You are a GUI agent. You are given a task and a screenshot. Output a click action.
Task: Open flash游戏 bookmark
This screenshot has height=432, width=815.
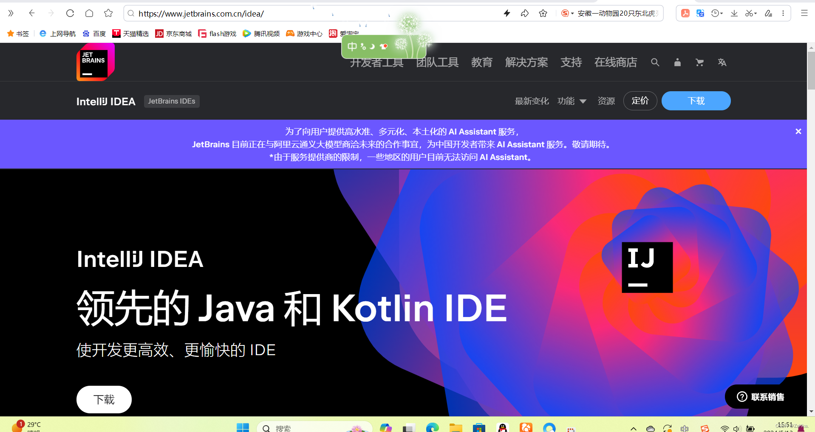(217, 34)
